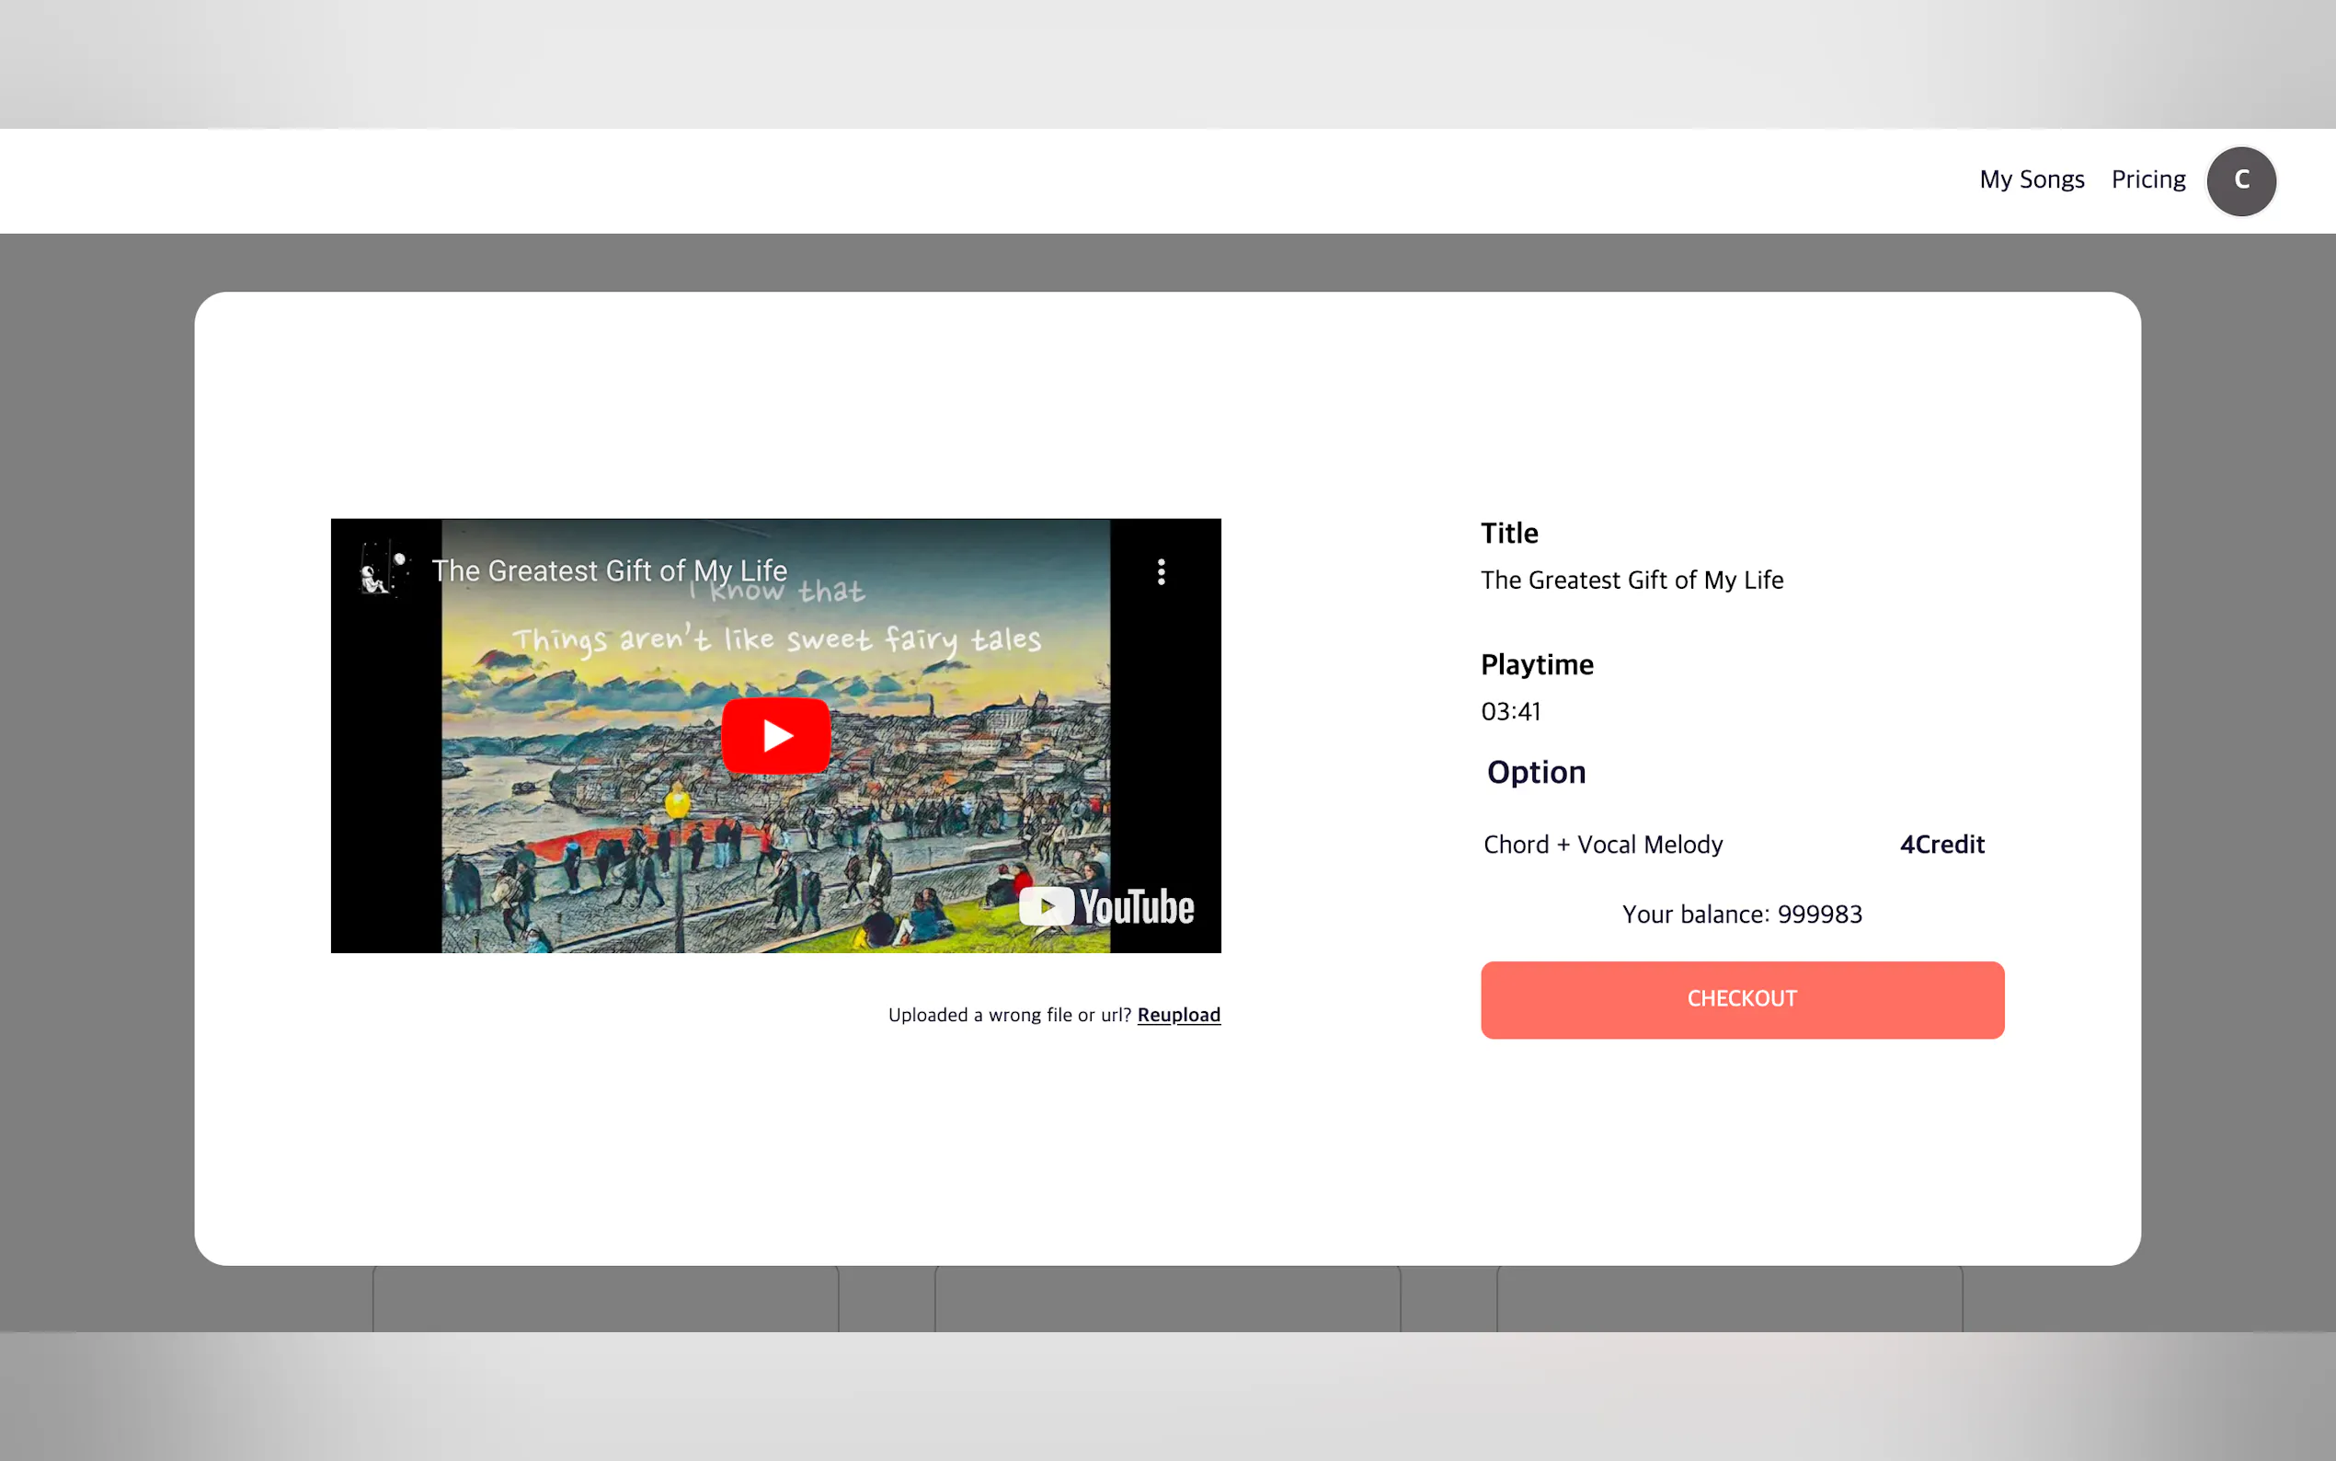Click the playtime value '03:41'

click(x=1511, y=711)
